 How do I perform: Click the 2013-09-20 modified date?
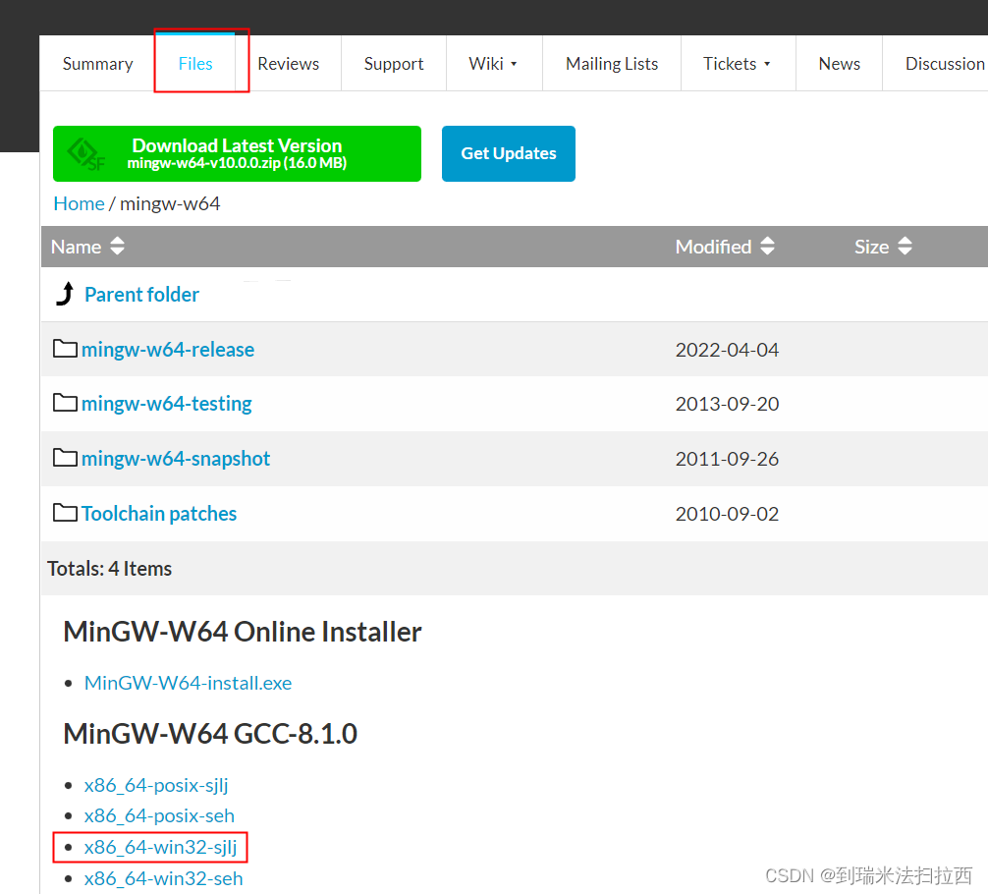[x=727, y=404]
